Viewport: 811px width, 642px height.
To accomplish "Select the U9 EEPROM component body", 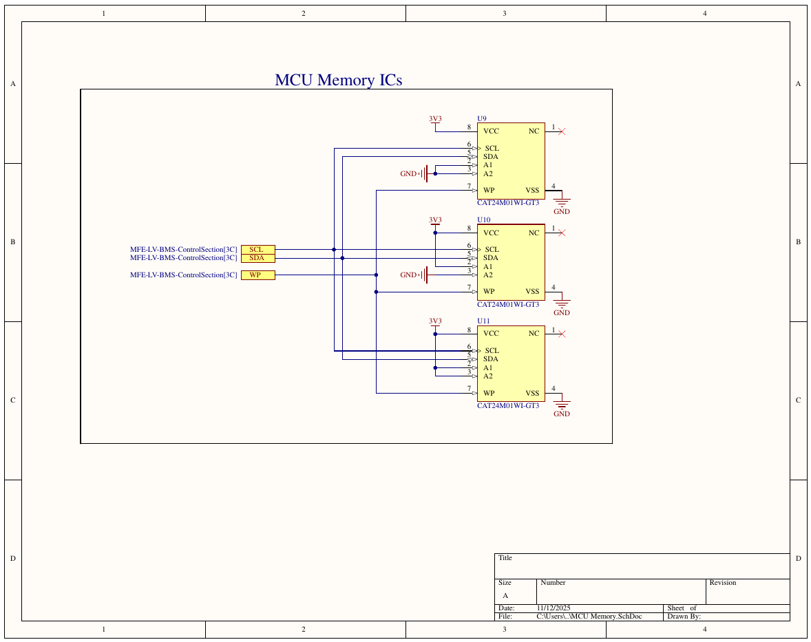I will click(511, 161).
